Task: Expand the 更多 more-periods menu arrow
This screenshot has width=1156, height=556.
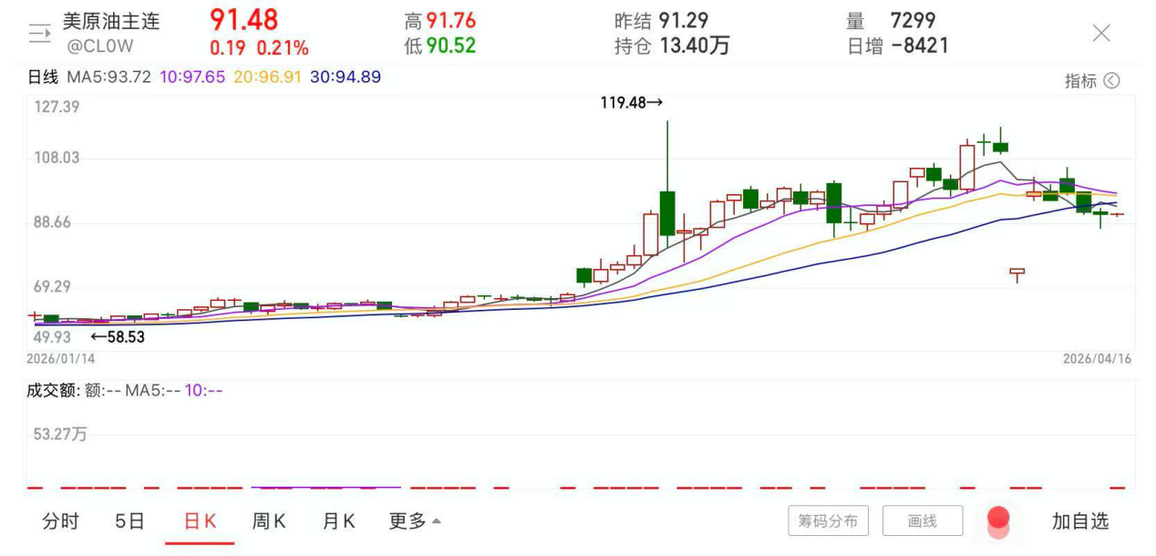Action: [435, 520]
